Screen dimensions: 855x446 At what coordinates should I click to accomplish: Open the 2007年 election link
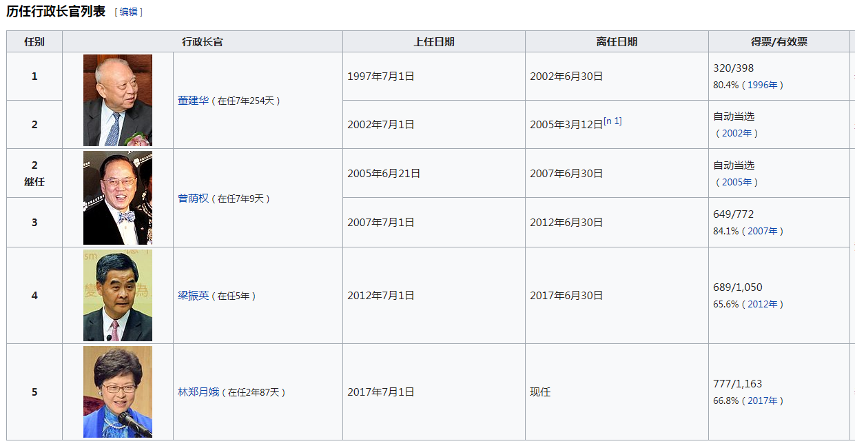point(762,232)
